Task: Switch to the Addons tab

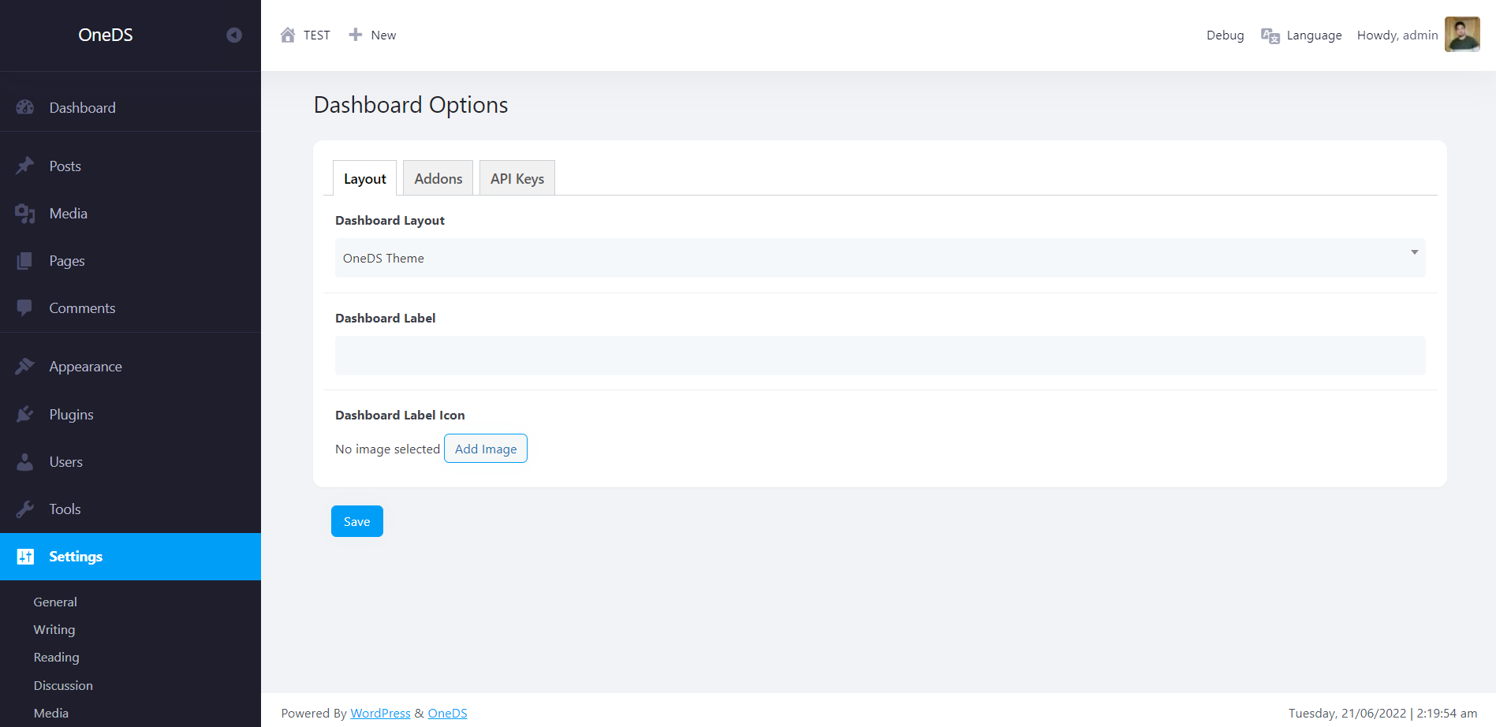Action: click(x=438, y=178)
